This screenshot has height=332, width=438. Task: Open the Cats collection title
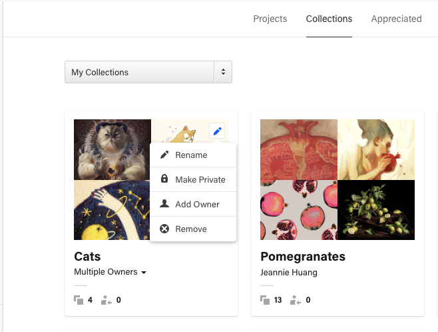click(87, 257)
